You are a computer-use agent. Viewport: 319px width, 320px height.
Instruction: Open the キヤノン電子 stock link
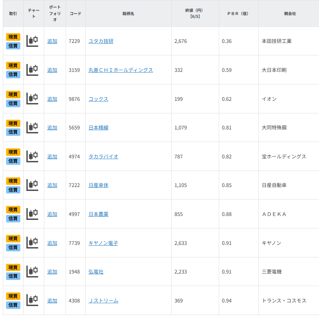pos(103,243)
